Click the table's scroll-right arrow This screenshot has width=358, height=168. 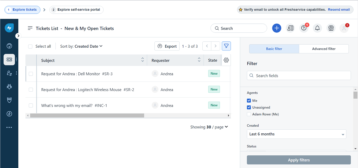(x=229, y=116)
